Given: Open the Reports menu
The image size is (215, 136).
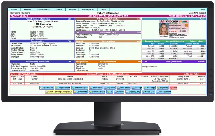Looking at the screenshot, I should [27, 9].
